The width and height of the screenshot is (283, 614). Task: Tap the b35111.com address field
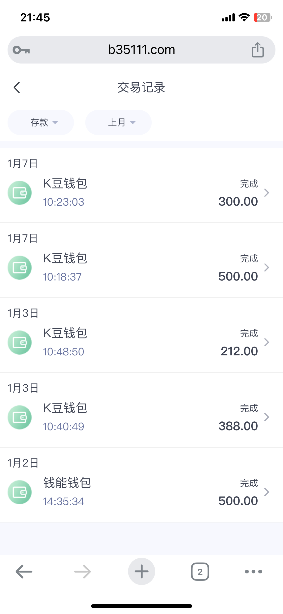click(x=141, y=50)
